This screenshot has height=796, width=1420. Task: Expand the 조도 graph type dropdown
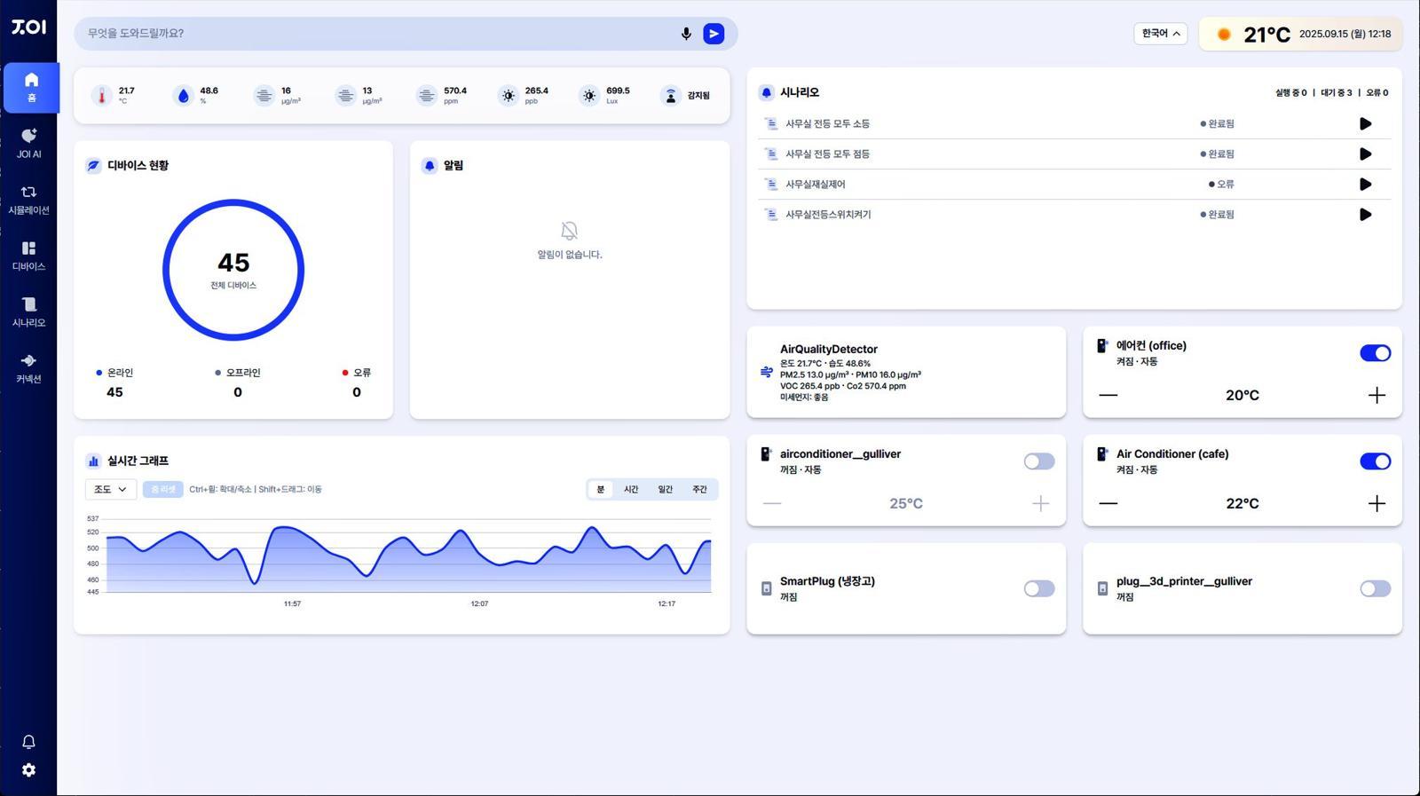click(111, 490)
